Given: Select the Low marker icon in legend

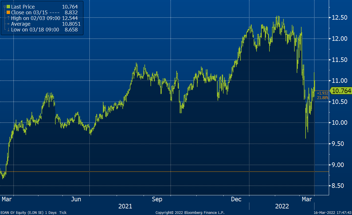Looking at the screenshot, I should 8,29.
